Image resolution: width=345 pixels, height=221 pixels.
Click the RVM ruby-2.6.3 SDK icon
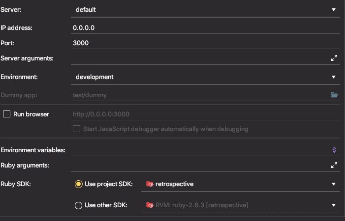click(150, 205)
